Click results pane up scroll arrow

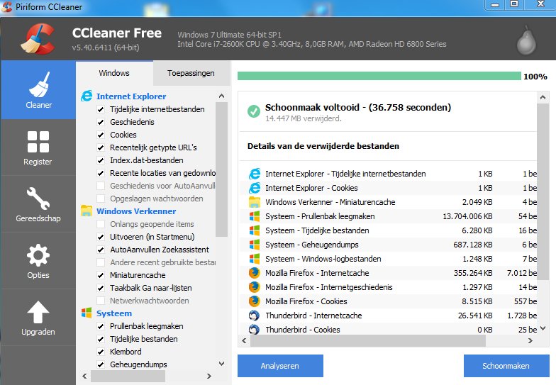543,97
